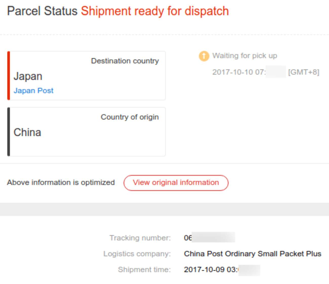Click the GMT+8 timezone label
Image resolution: width=329 pixels, height=284 pixels.
[304, 72]
